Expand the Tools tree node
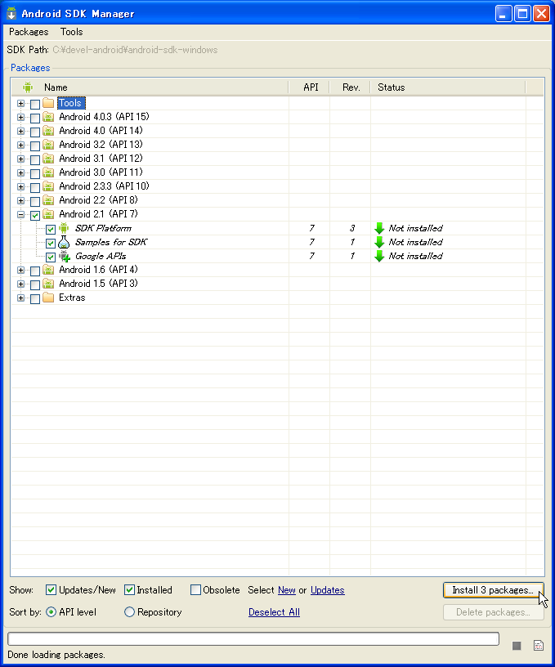Screen dimensions: 555x667 (20, 103)
